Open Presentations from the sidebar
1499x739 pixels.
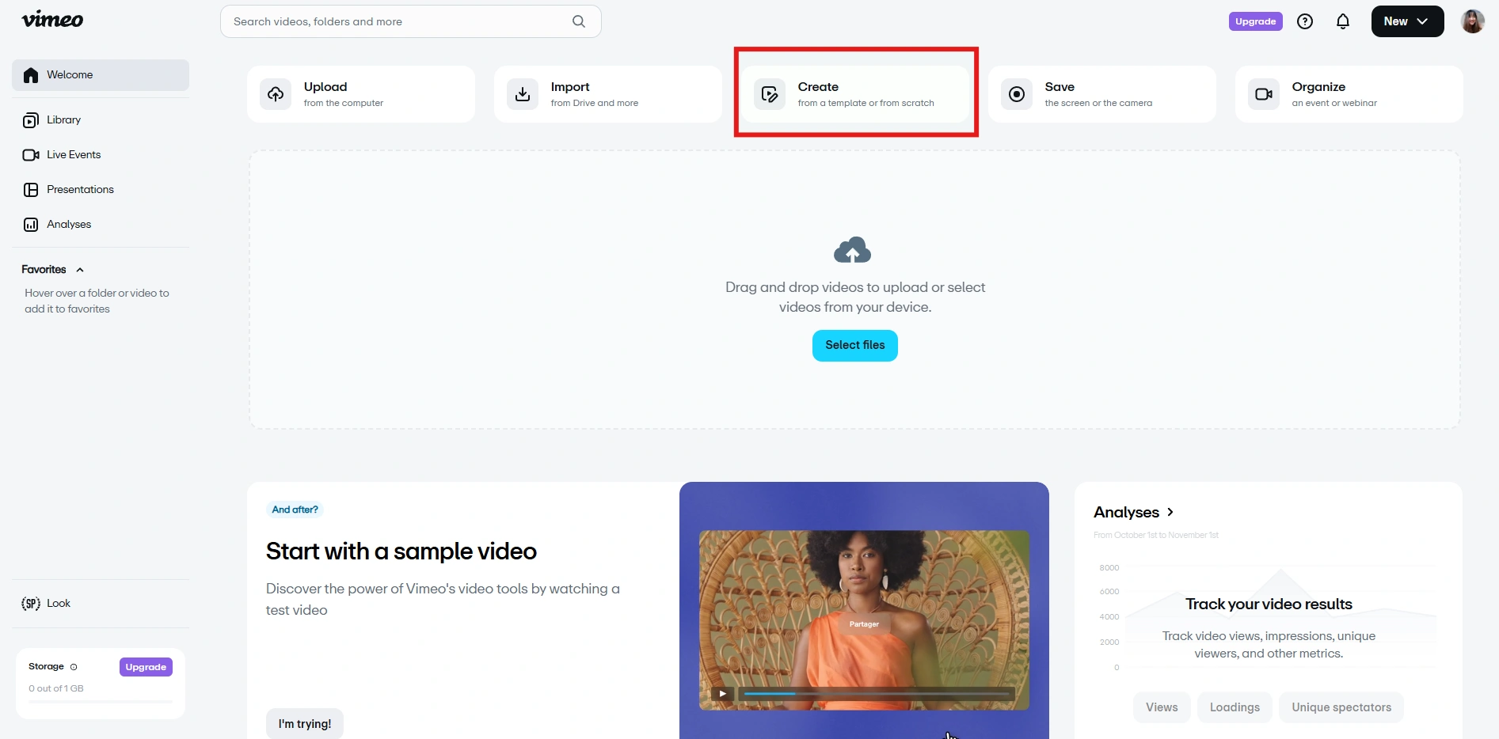(101, 190)
